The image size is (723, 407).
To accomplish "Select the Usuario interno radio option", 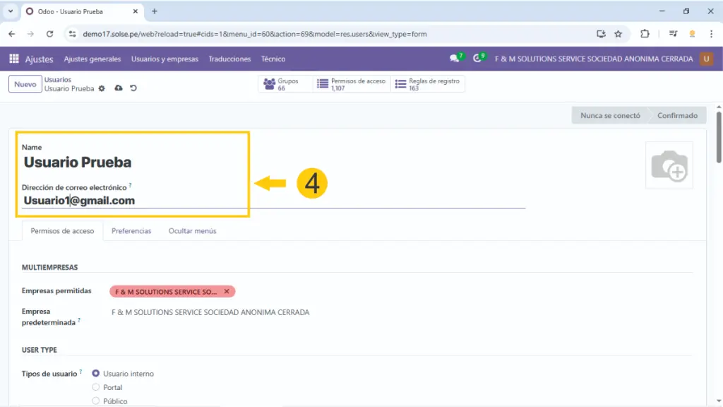I will pyautogui.click(x=96, y=373).
